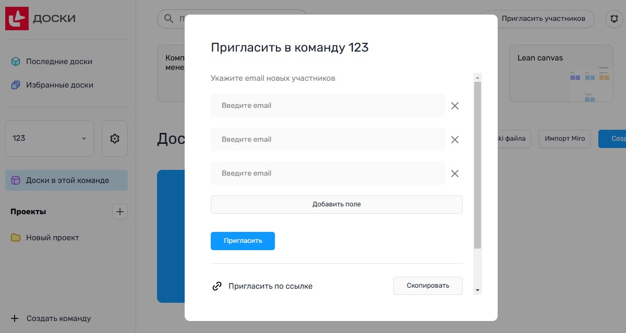Click the plus icon beside Создать команду
The image size is (626, 333).
(x=15, y=318)
